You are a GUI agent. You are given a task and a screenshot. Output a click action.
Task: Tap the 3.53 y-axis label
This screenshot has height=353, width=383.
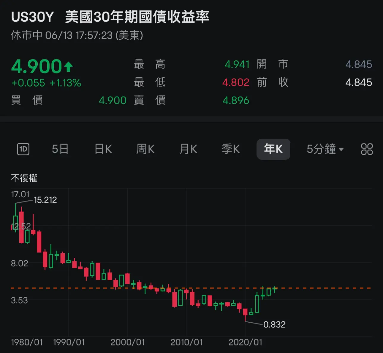click(x=19, y=300)
